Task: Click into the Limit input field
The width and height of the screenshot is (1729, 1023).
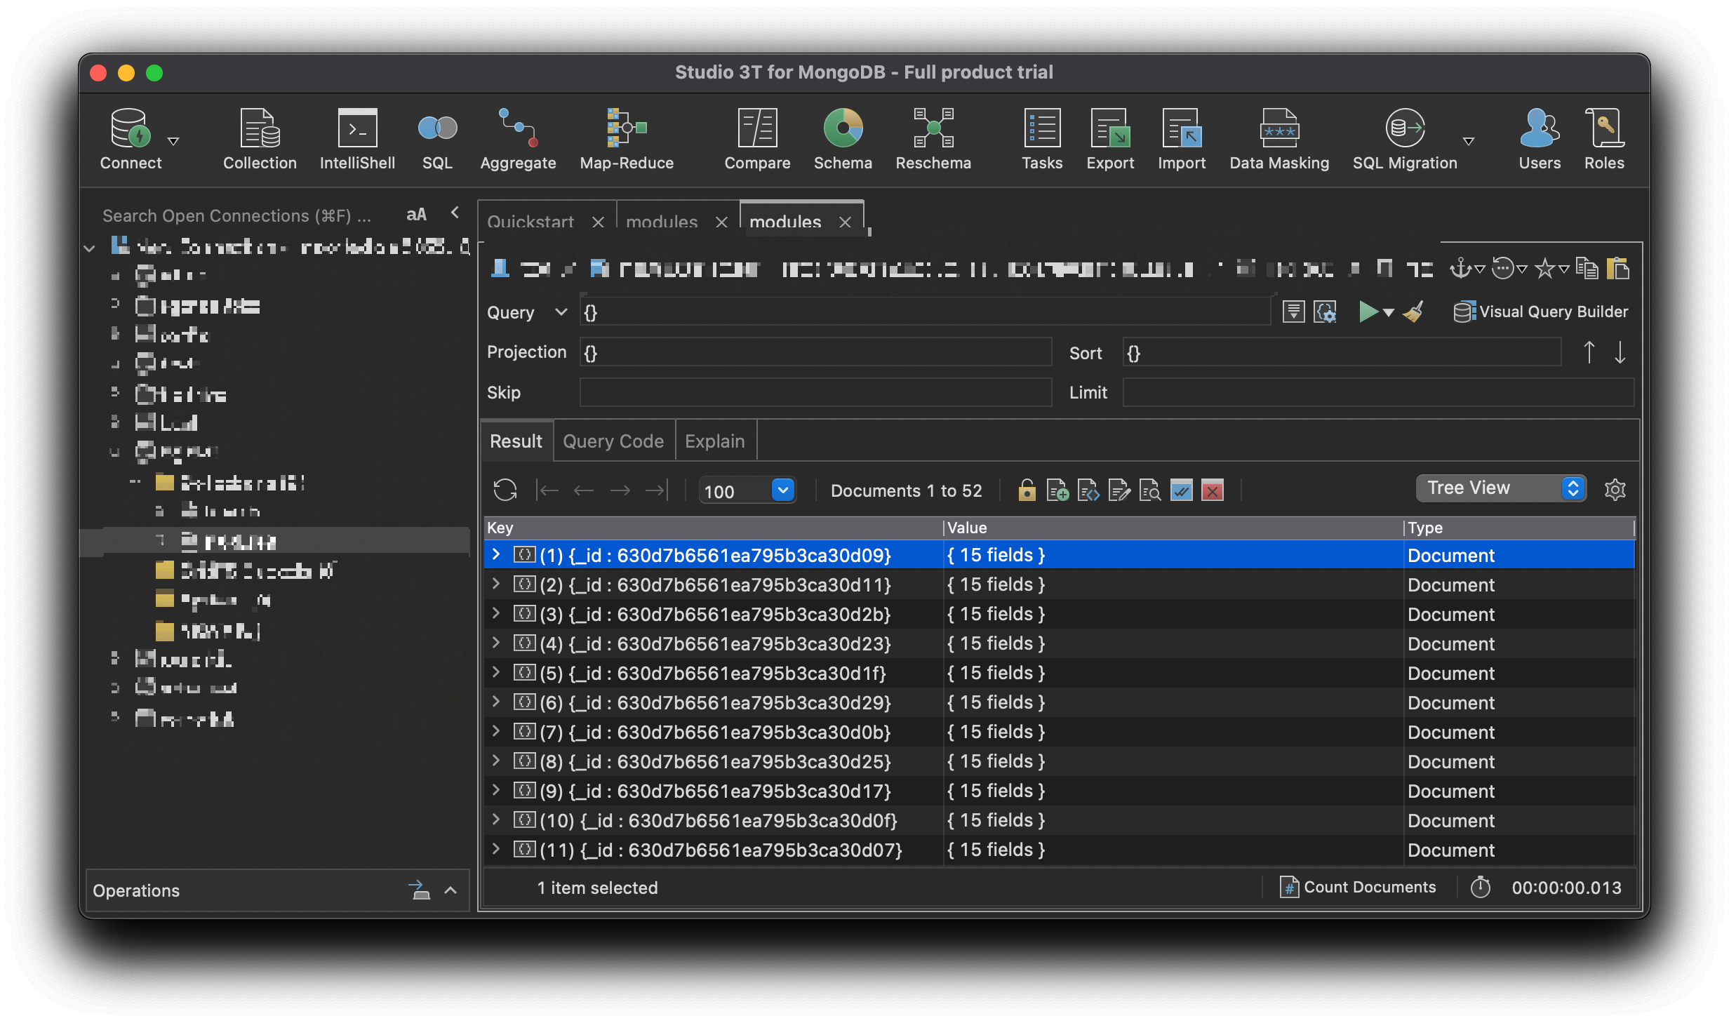Action: [1377, 392]
